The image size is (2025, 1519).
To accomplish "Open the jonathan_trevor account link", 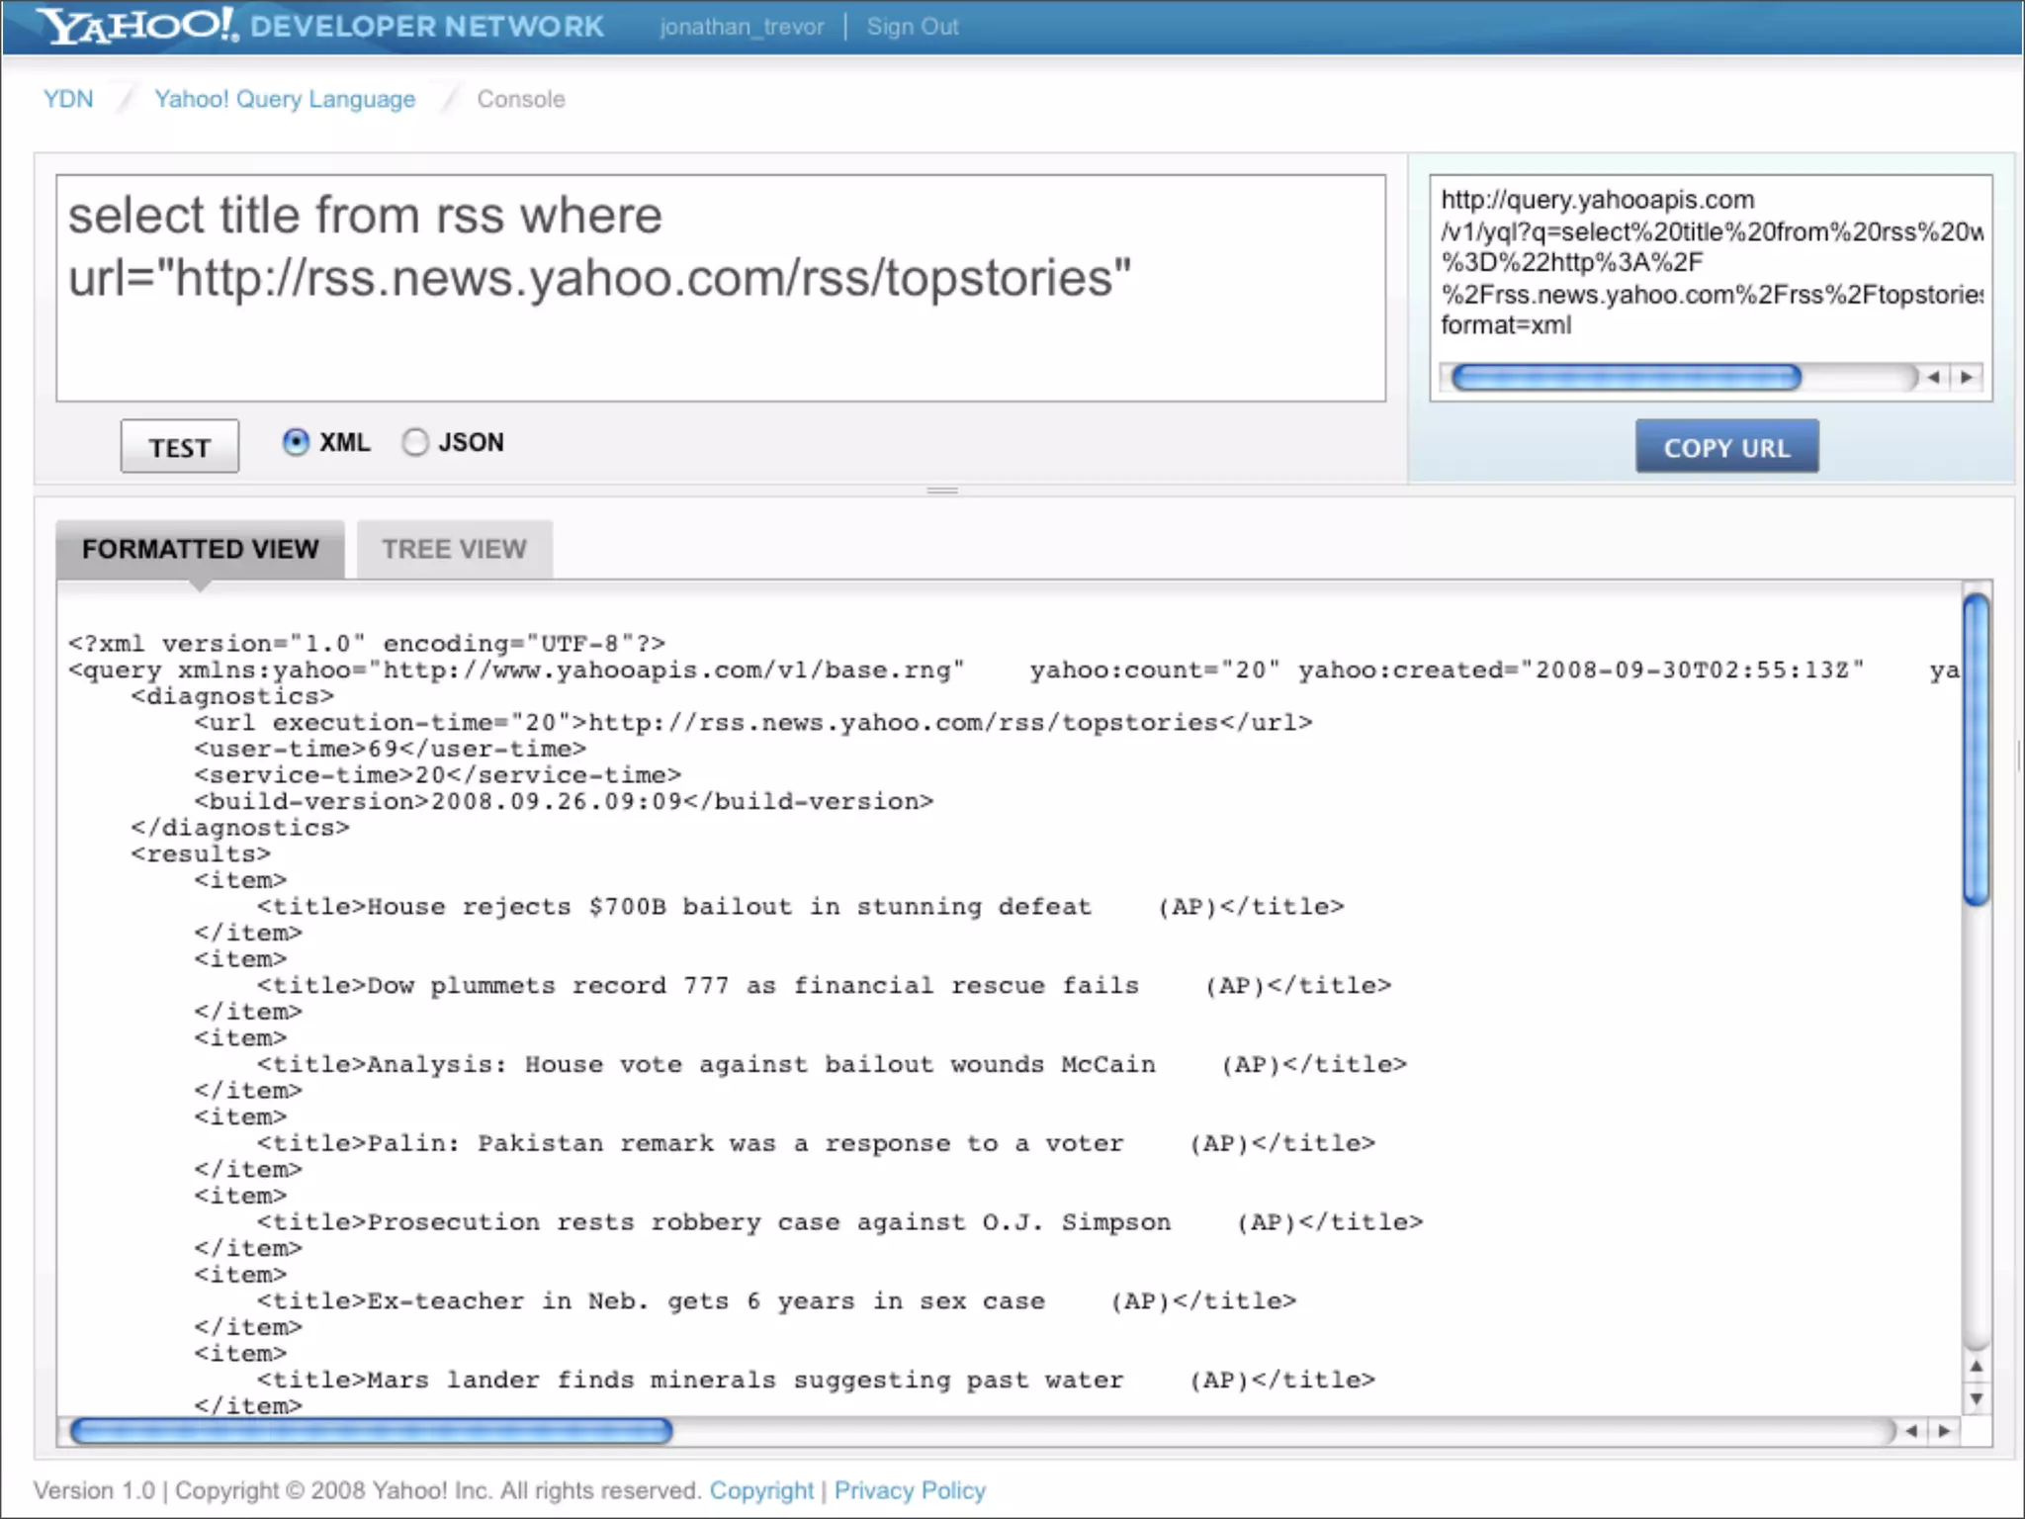I will [742, 27].
